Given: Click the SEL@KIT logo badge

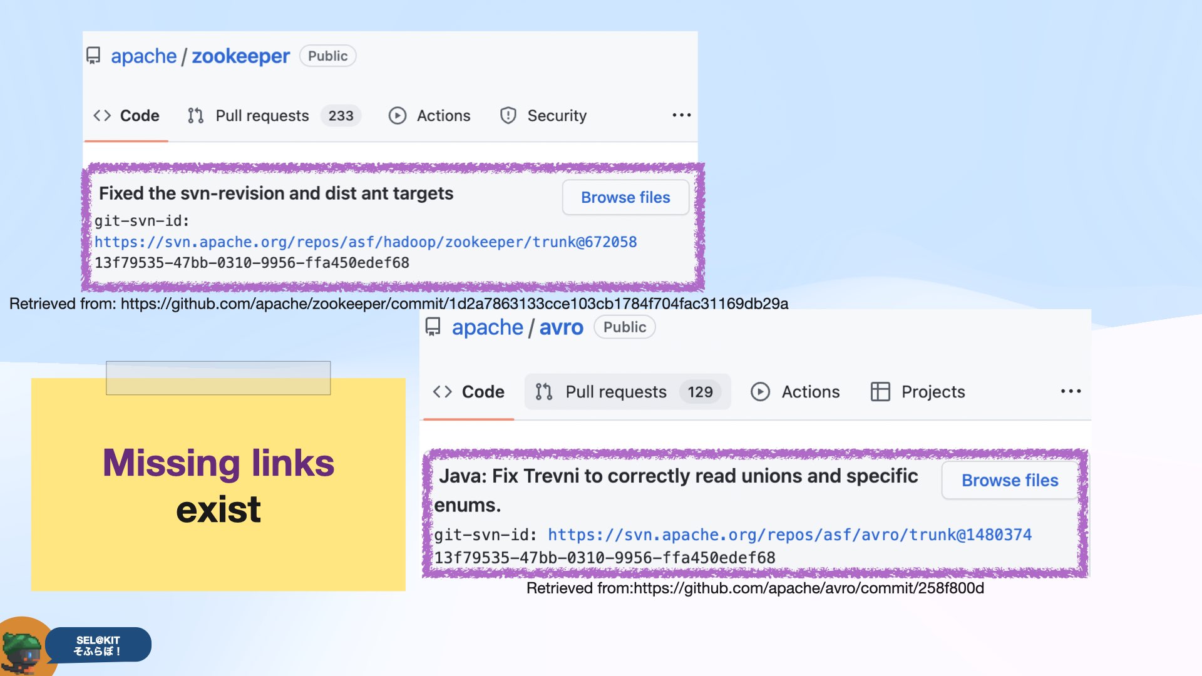Looking at the screenshot, I should coord(98,645).
